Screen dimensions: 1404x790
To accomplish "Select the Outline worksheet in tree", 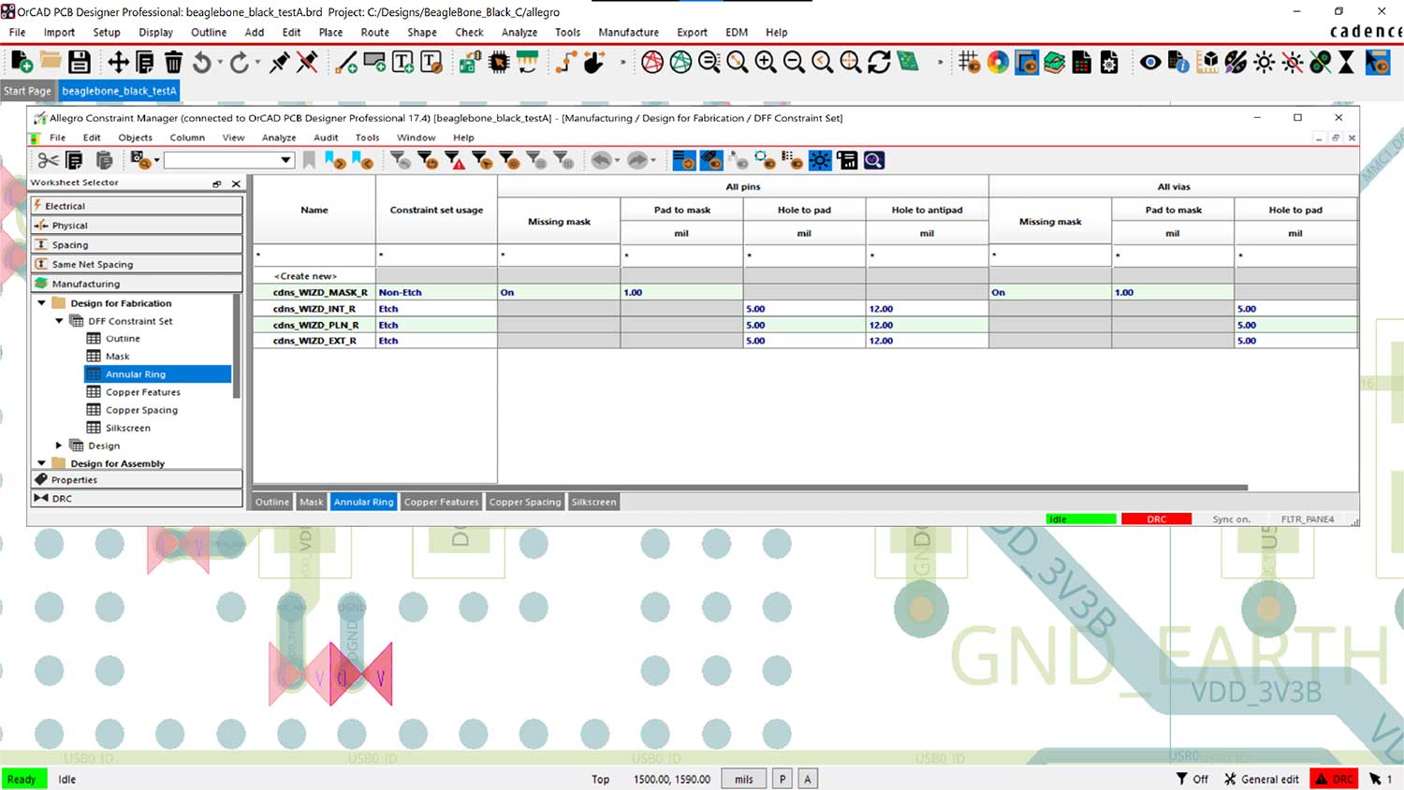I will coord(123,339).
